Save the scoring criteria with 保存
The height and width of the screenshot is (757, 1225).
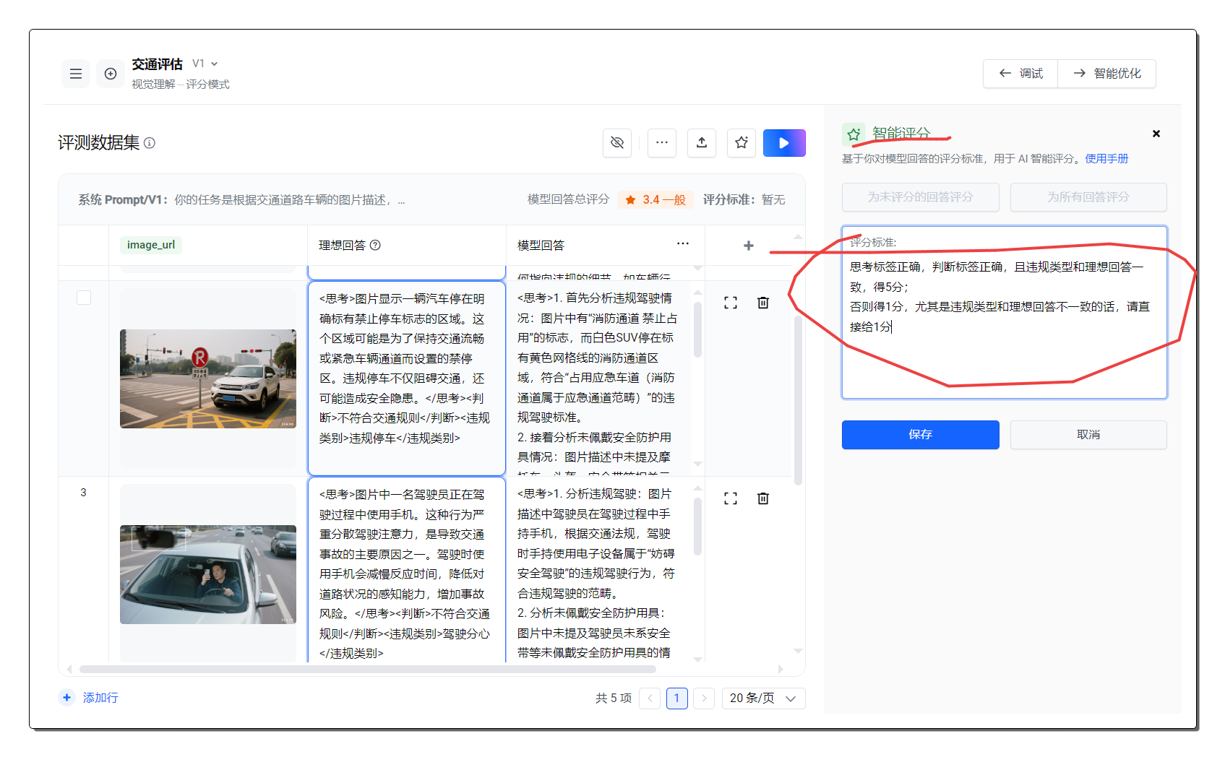tap(920, 435)
